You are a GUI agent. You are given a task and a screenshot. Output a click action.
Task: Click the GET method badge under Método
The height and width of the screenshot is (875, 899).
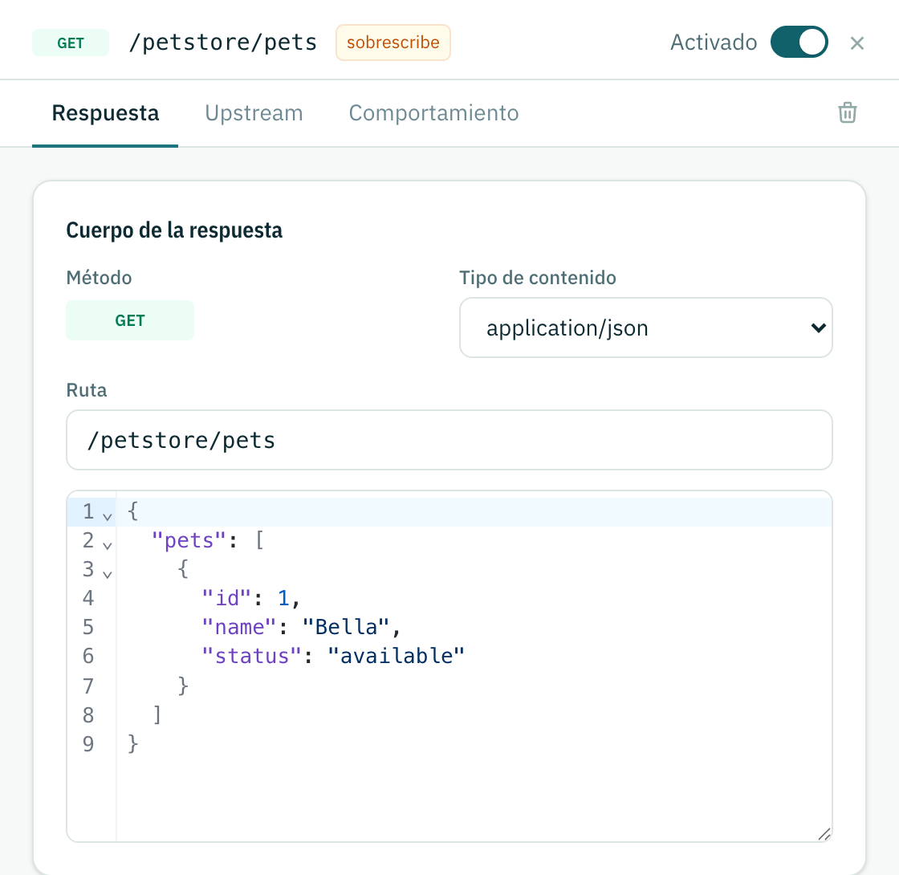(x=130, y=320)
